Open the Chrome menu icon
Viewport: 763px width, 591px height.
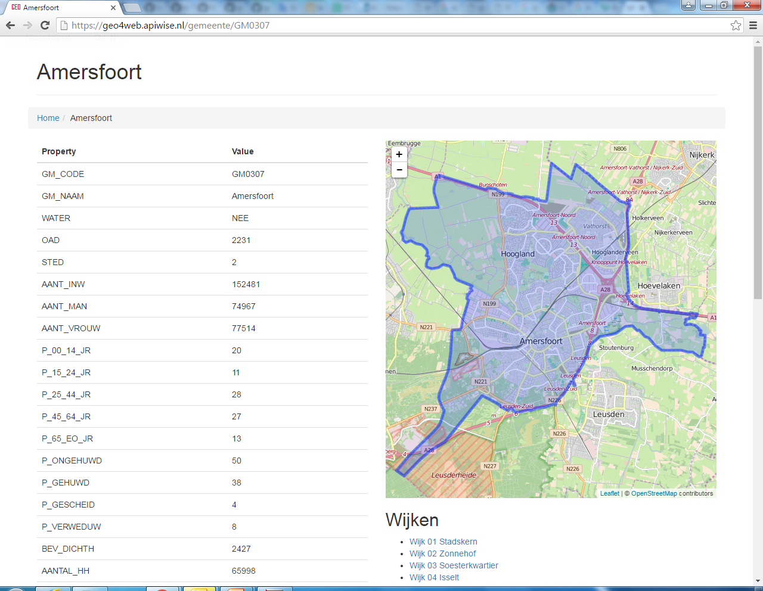click(x=753, y=25)
